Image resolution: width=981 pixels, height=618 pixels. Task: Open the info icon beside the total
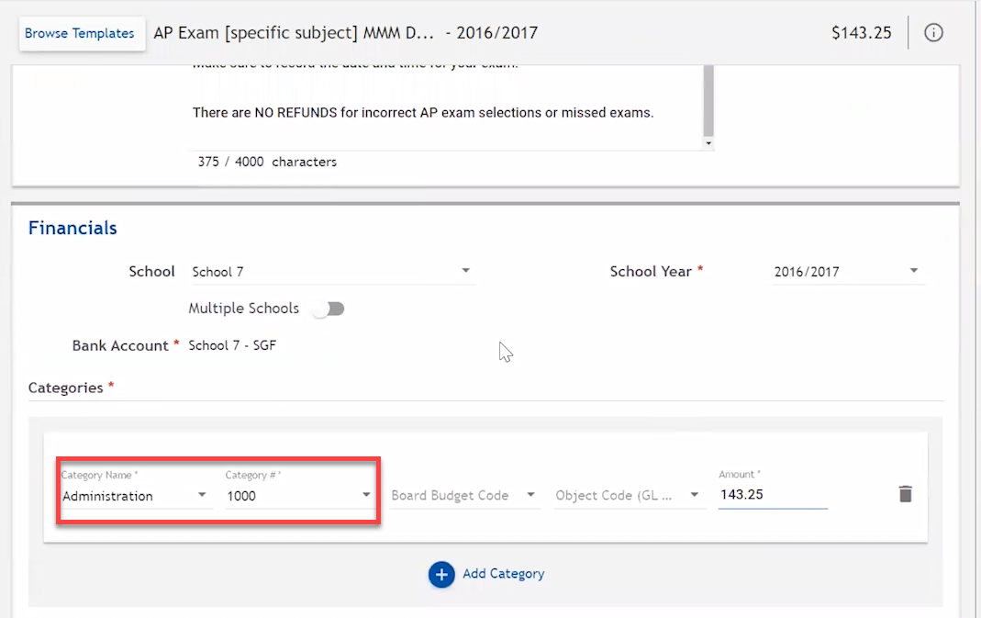933,32
